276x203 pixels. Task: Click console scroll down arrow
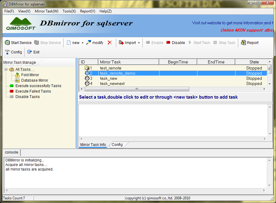coord(270,185)
